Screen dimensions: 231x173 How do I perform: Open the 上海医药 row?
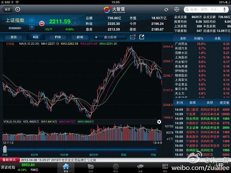[x=202, y=57]
